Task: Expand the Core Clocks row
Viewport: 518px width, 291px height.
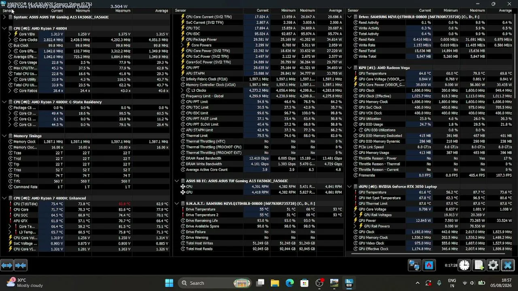Action: [10, 40]
